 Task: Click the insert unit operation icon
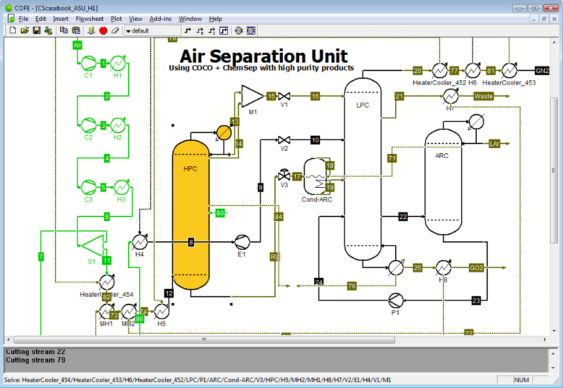point(239,31)
